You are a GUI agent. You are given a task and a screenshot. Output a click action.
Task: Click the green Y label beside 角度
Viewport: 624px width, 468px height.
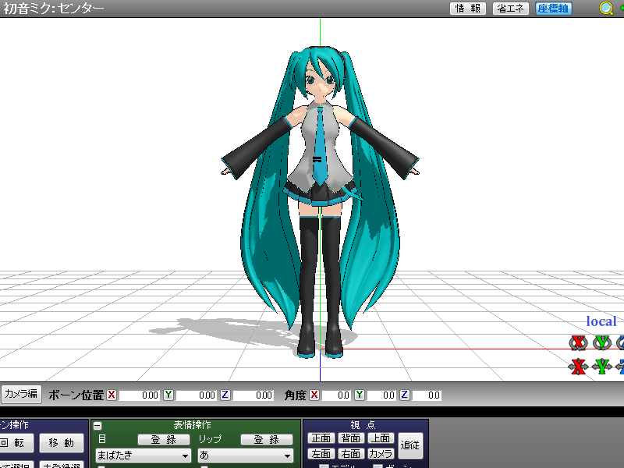[x=360, y=395]
